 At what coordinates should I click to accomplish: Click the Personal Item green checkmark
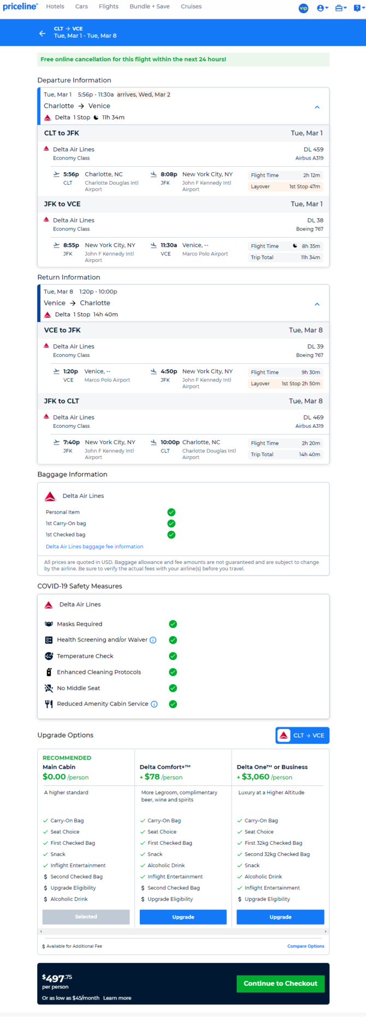[x=171, y=512]
